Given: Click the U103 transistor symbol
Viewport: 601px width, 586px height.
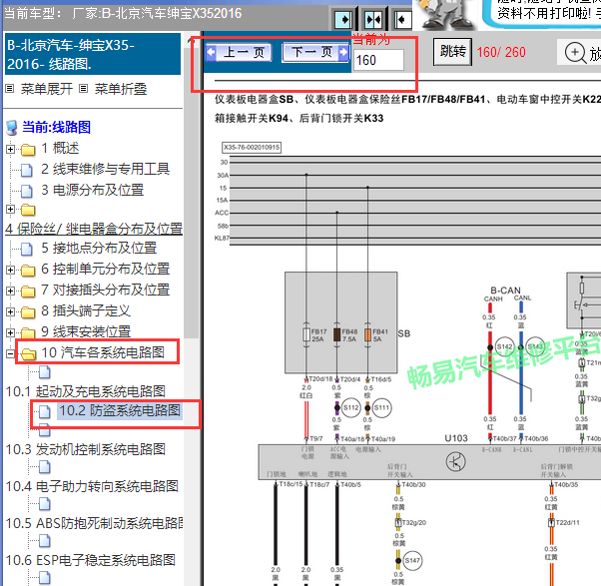Looking at the screenshot, I should [455, 462].
